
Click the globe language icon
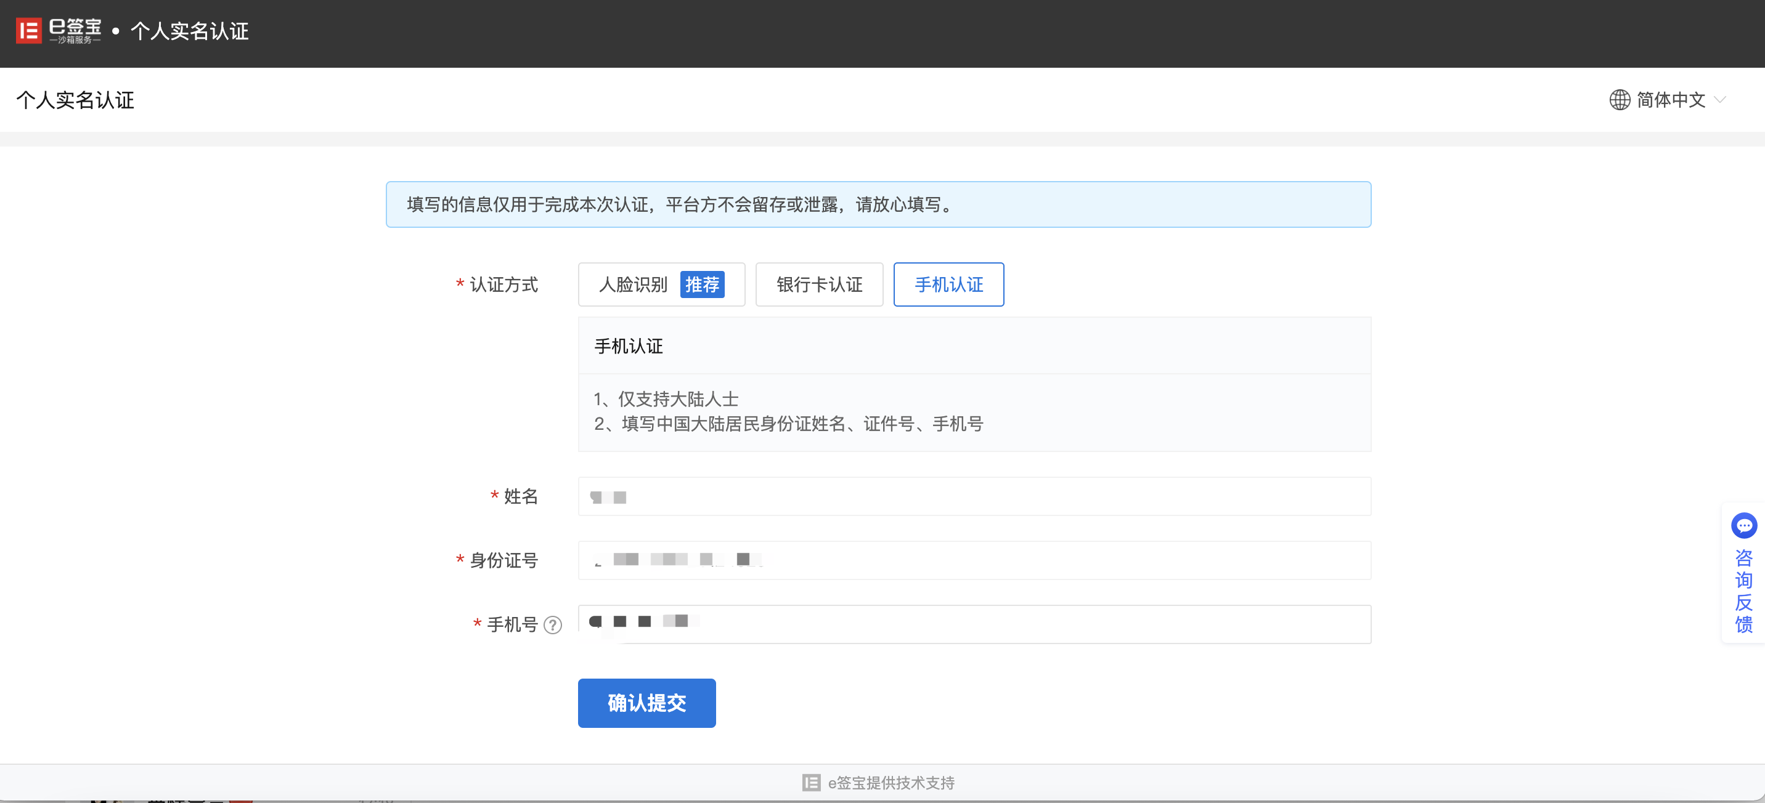coord(1619,100)
